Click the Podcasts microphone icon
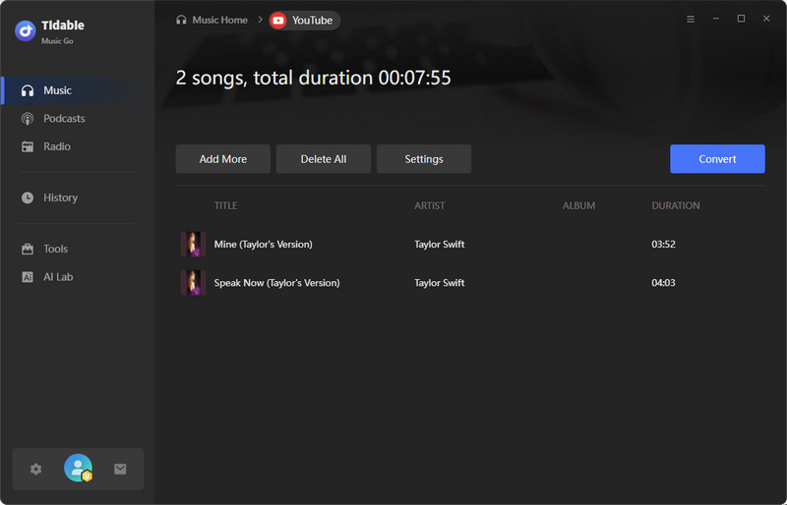This screenshot has height=505, width=787. pos(28,119)
